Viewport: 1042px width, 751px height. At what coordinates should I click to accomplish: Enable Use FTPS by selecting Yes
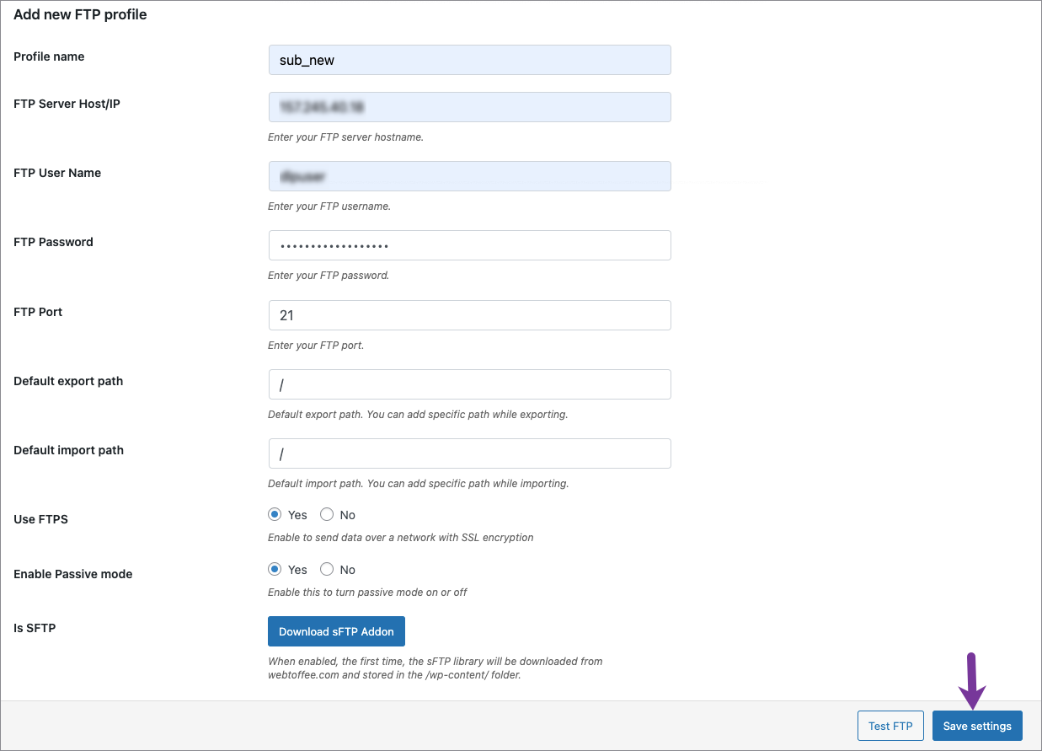(x=275, y=514)
